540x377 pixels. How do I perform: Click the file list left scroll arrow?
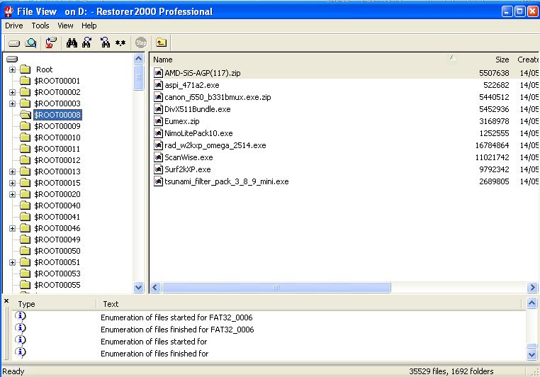(x=155, y=287)
